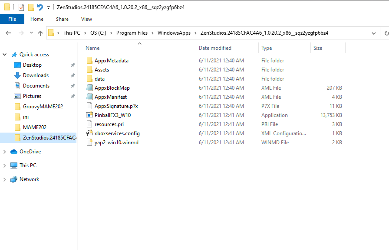Go up one folder level
389x250 pixels.
[x=40, y=33]
